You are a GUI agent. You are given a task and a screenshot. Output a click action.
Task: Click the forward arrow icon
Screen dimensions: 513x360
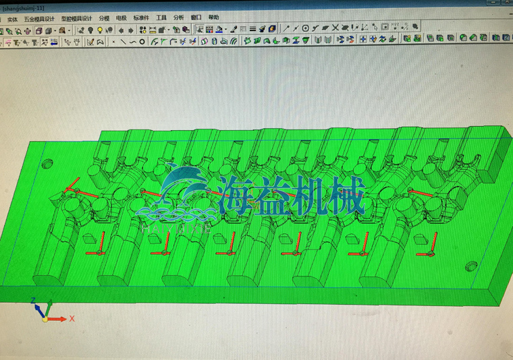click(x=131, y=30)
